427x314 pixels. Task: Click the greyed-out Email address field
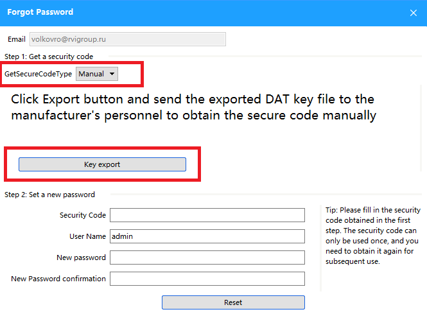(127, 39)
